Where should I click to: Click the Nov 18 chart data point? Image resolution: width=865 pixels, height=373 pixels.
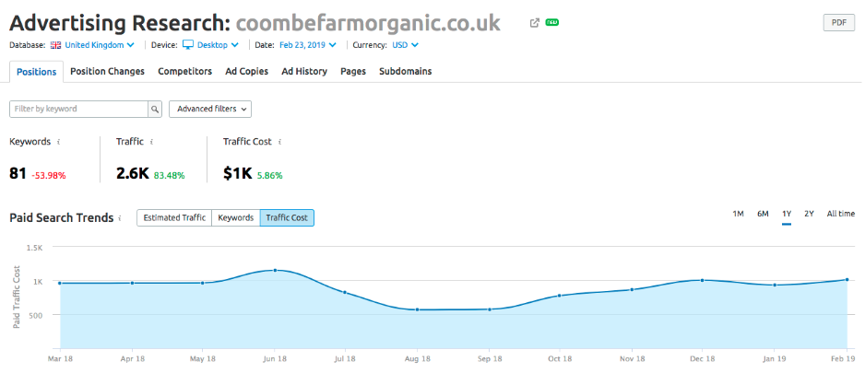click(x=631, y=289)
